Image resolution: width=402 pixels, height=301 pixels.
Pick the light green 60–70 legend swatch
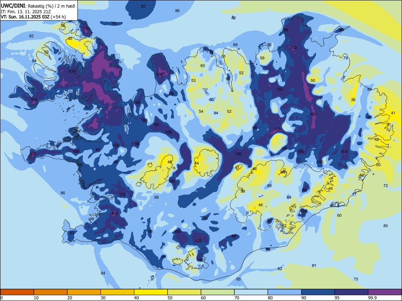pyautogui.click(x=217, y=292)
